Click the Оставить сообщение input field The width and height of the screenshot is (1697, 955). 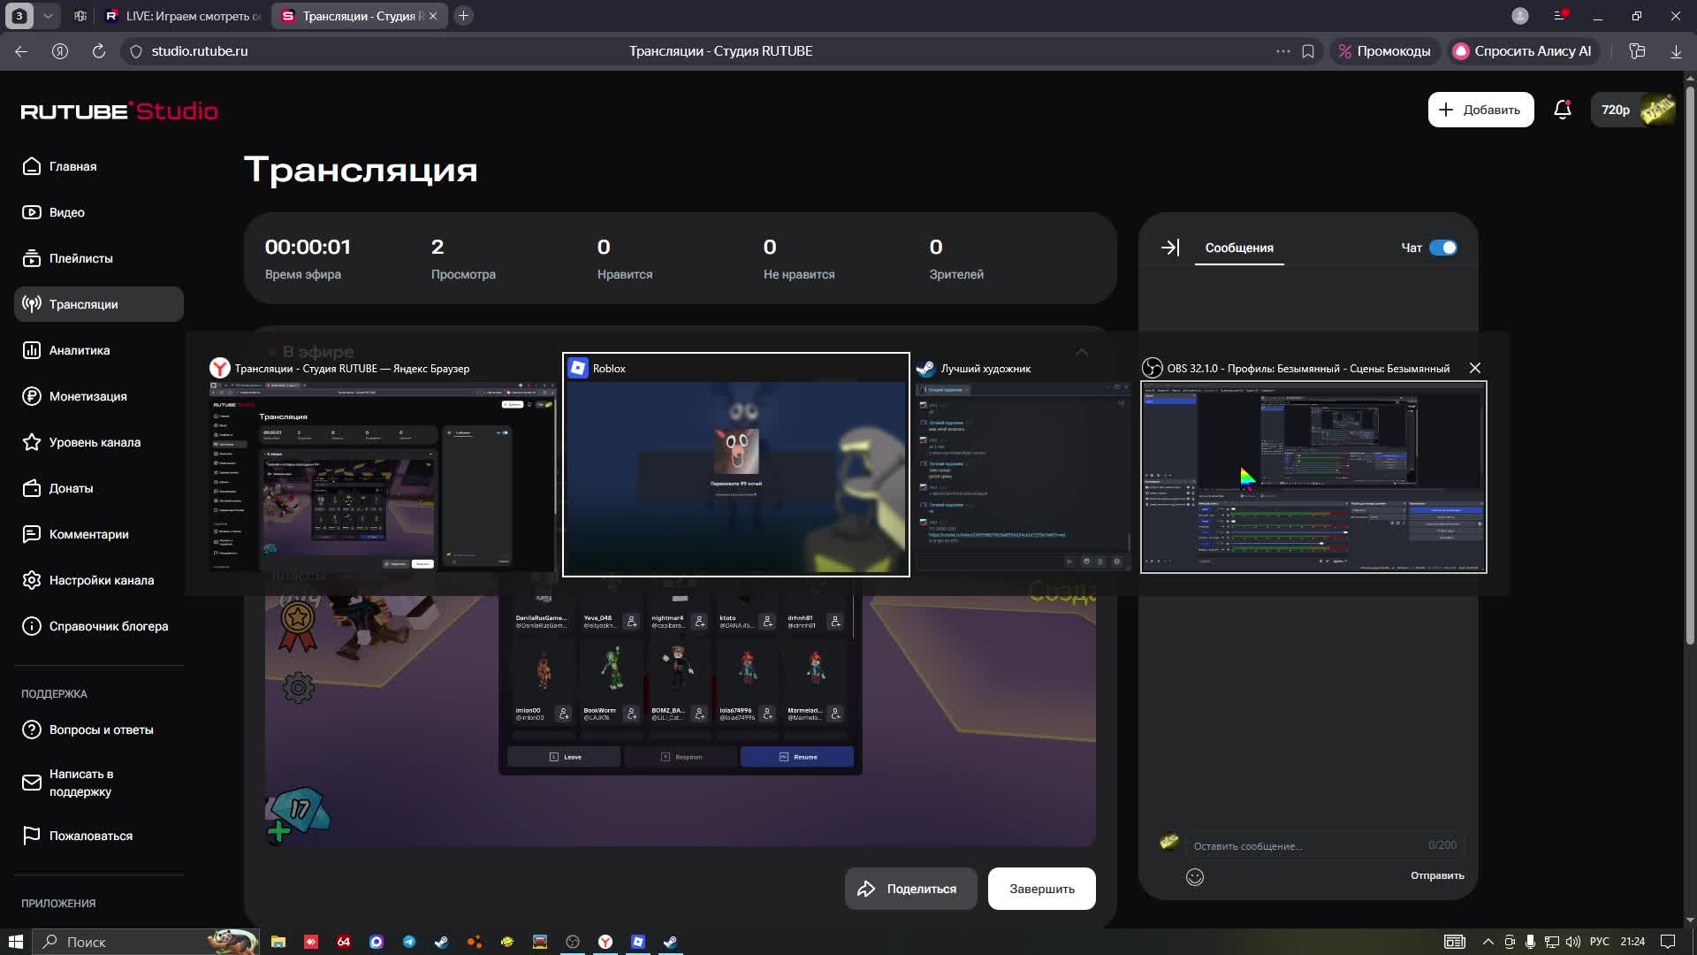(1324, 845)
